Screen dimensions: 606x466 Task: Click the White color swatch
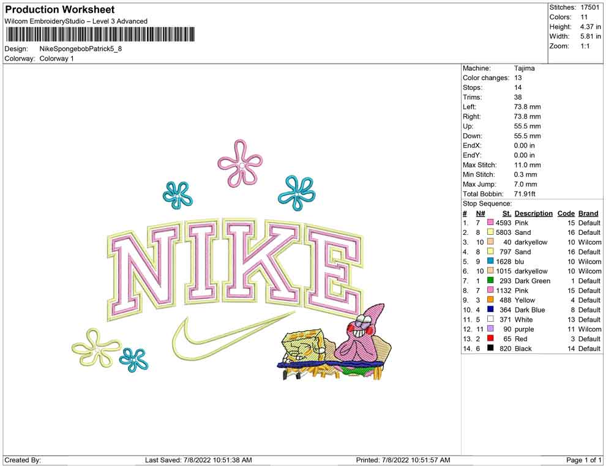[490, 319]
